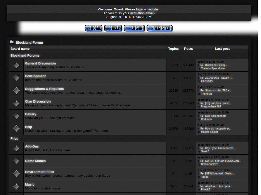The image size is (261, 195).
Task: Click the diamond icon for Suggestions & Requests
Action: pyautogui.click(x=16, y=91)
